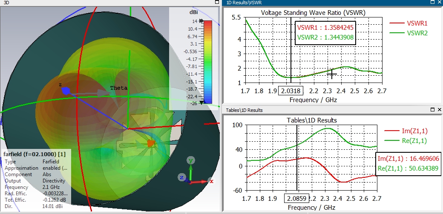Maximize the 3D view window

coord(217,2)
